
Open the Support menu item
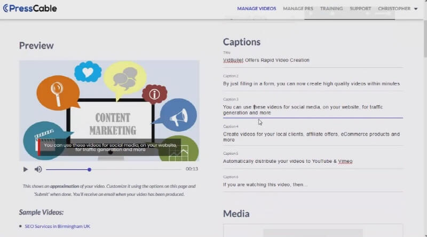click(360, 9)
